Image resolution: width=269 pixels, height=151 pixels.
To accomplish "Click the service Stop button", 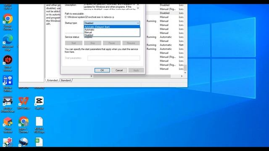I will click(92, 43).
